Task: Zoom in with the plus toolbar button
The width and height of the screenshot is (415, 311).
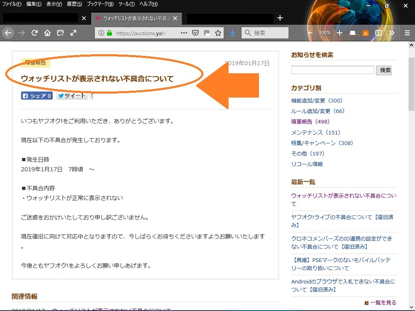Action: pyautogui.click(x=340, y=33)
